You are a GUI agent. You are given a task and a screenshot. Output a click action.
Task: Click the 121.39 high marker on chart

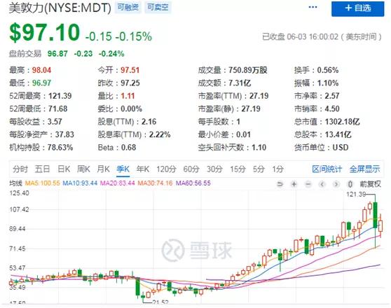[356, 194]
